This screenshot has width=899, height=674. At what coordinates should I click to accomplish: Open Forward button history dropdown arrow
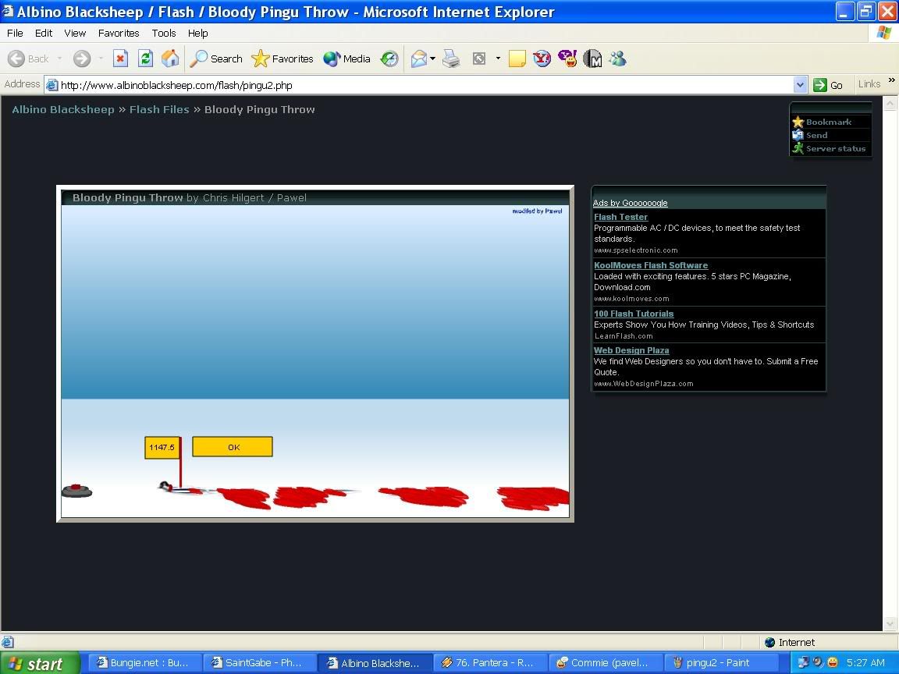[x=101, y=59]
